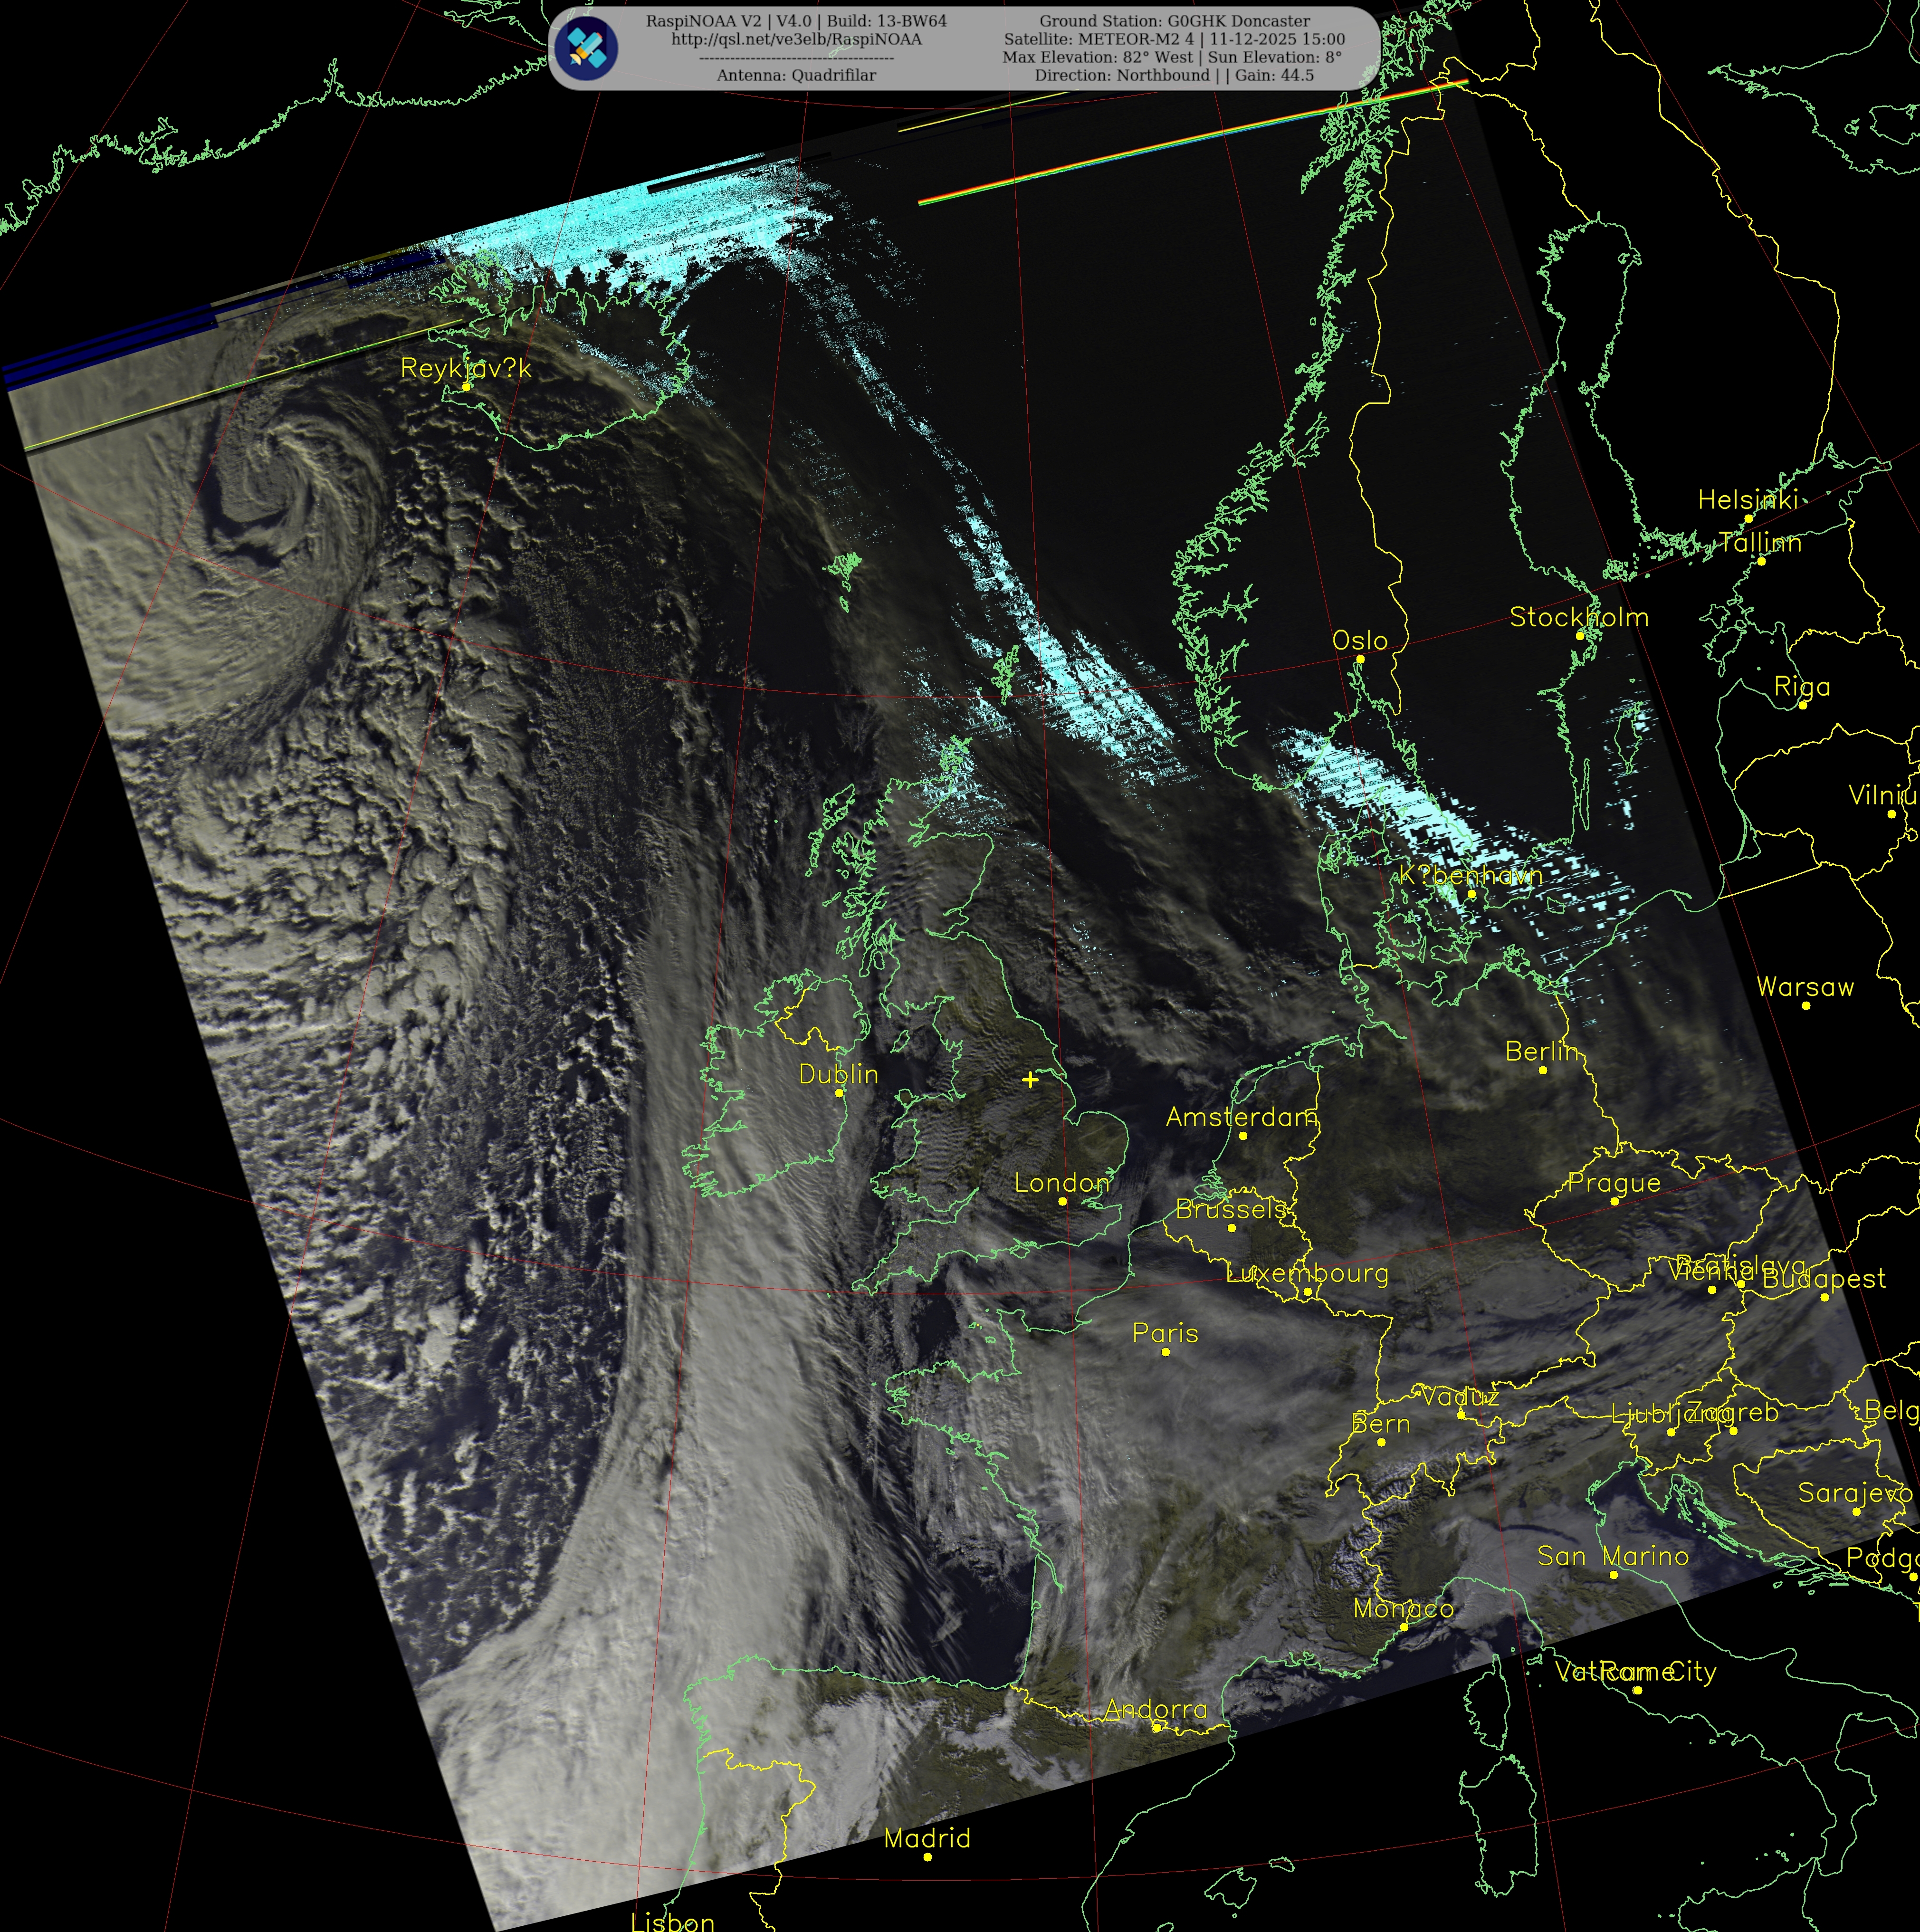1920x1932 pixels.
Task: Click the Amsterdam city label
Action: point(1241,1117)
